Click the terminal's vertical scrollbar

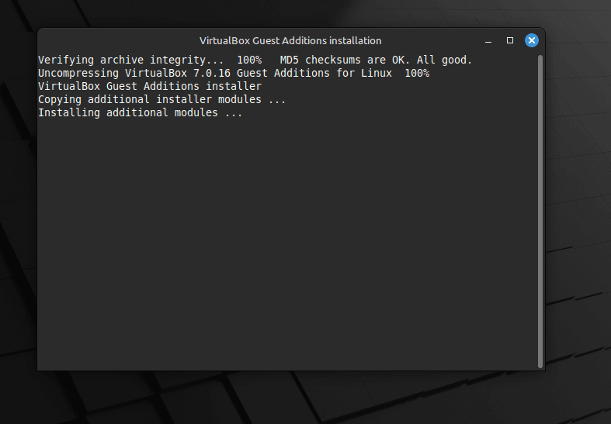[x=540, y=211]
